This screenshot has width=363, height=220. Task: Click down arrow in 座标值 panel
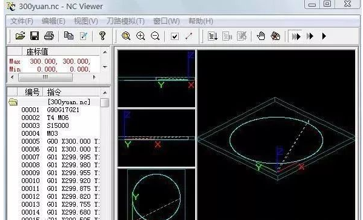pos(105,67)
